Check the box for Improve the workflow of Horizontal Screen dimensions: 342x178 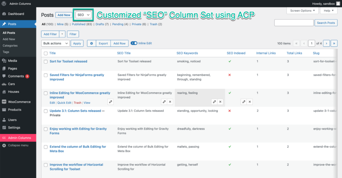click(x=45, y=165)
